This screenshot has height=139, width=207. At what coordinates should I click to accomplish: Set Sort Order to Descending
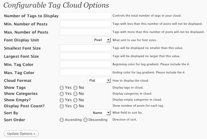pyautogui.click(x=85, y=120)
